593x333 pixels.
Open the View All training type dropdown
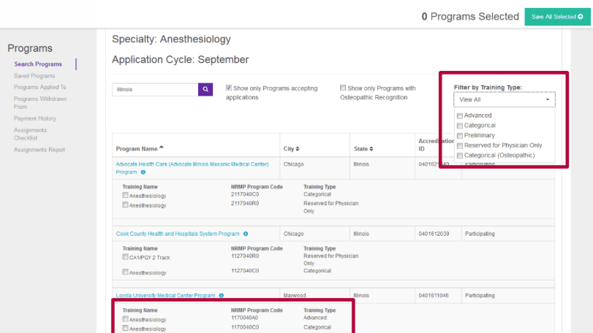click(504, 99)
